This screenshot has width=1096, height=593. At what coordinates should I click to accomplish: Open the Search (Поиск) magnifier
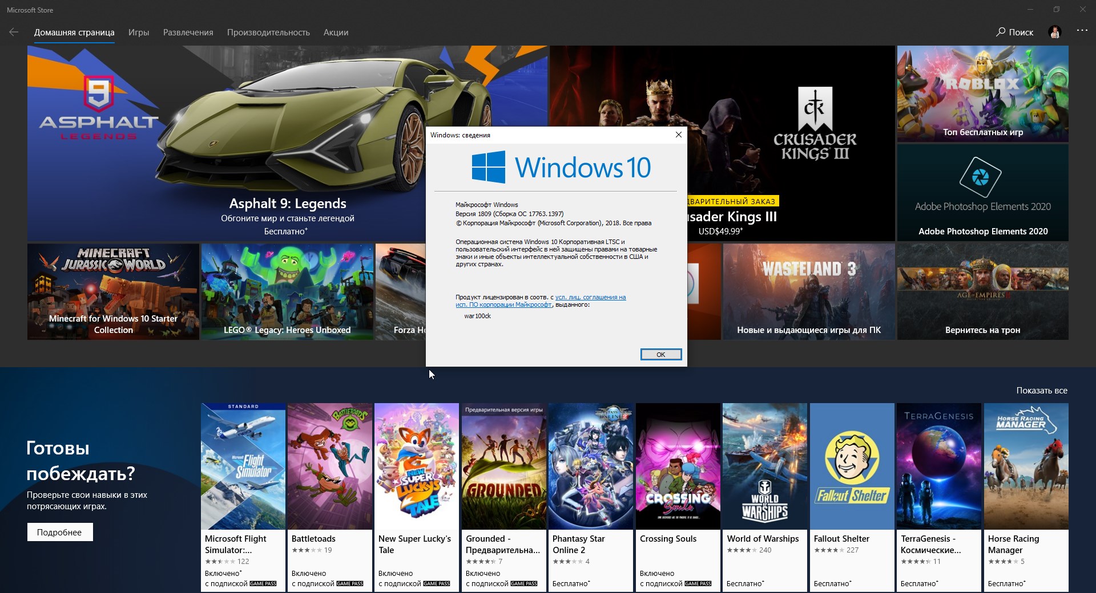[x=1014, y=33]
